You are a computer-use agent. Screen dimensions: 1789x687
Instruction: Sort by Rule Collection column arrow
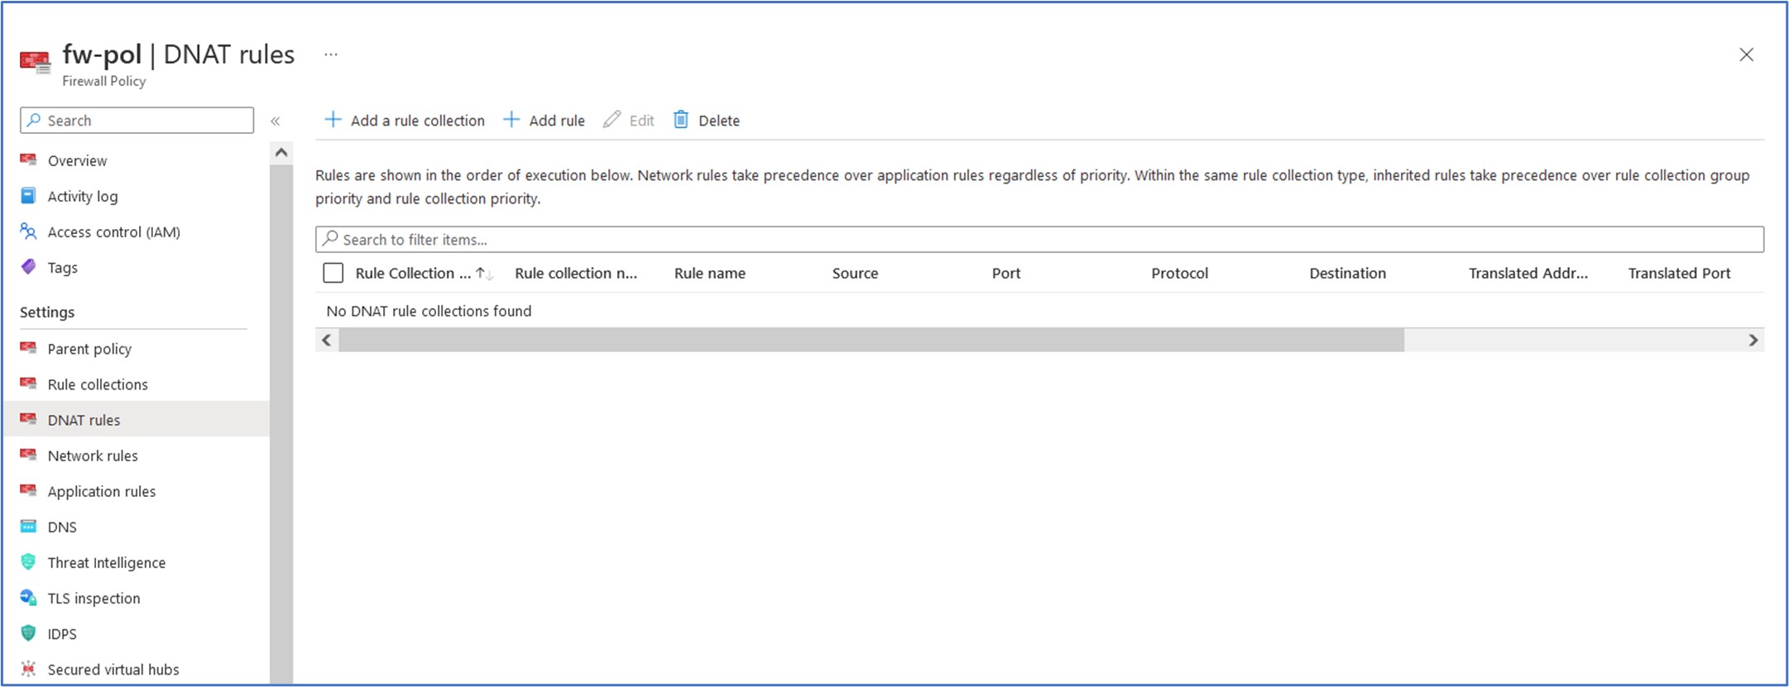point(484,274)
